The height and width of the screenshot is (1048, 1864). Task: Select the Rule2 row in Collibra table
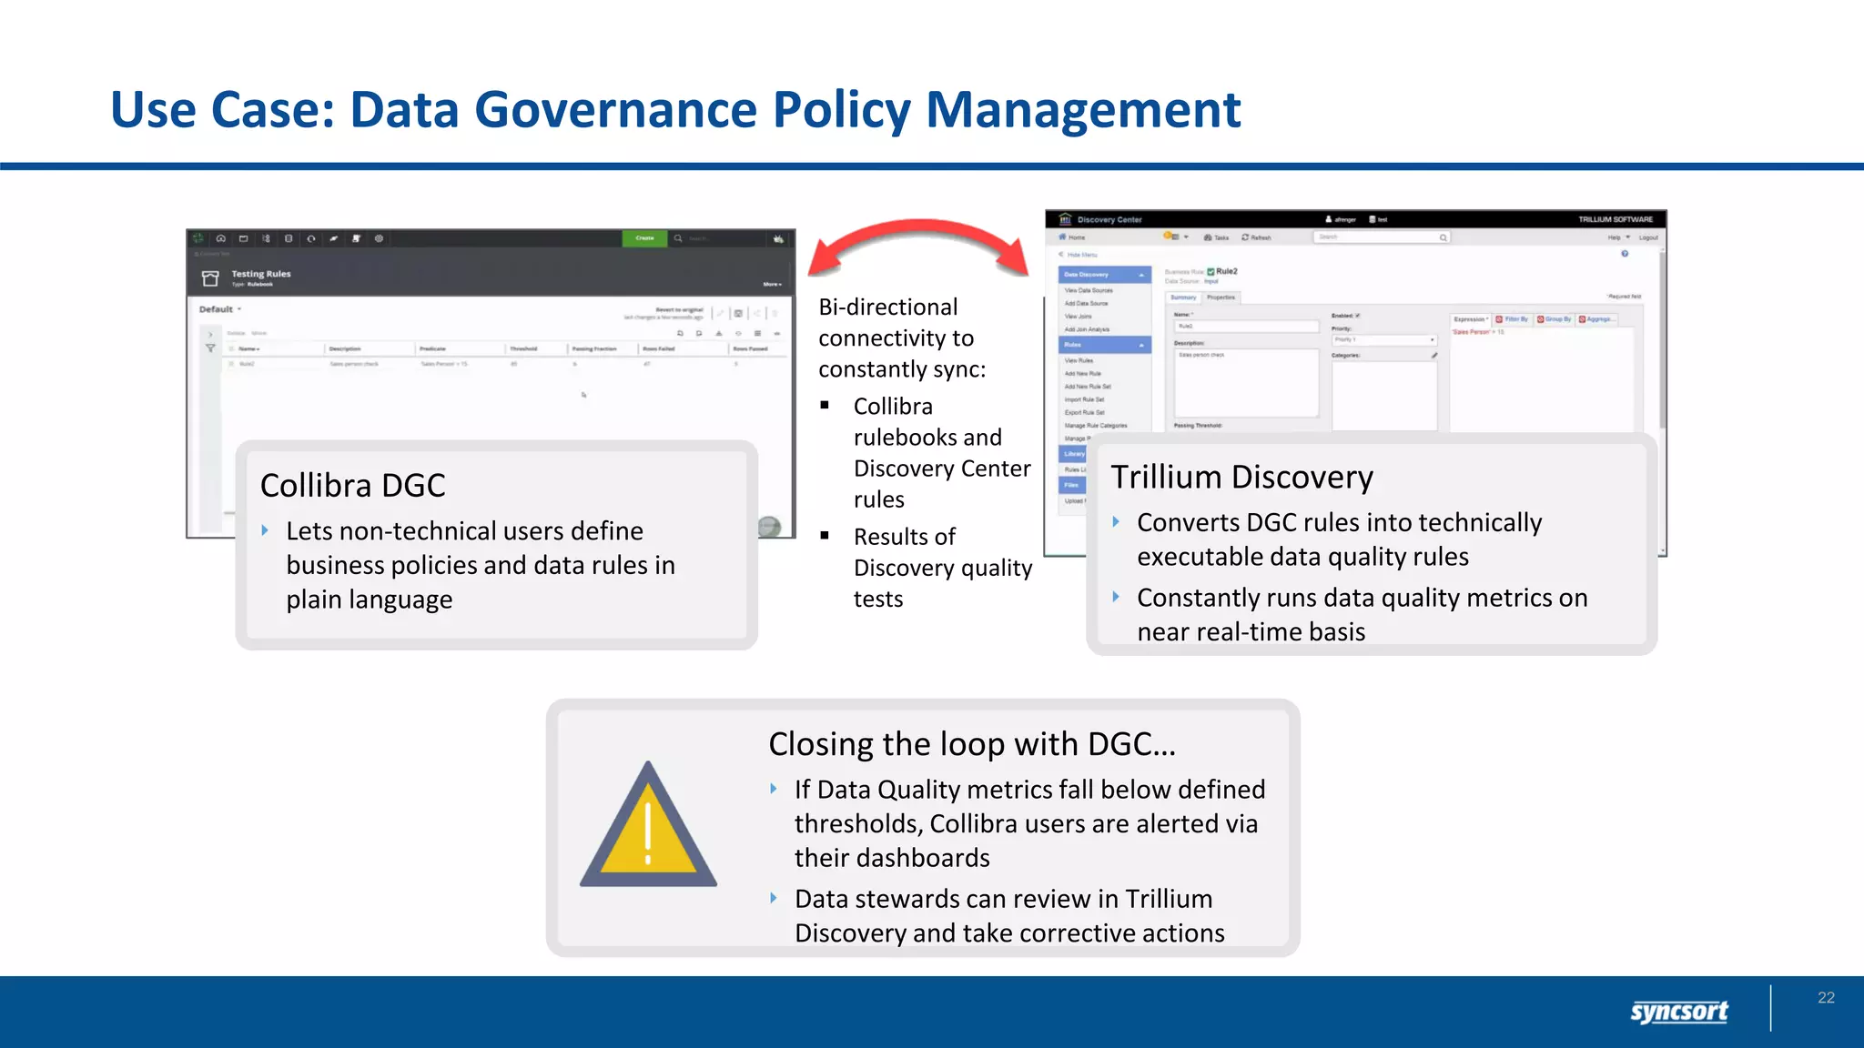(505, 364)
